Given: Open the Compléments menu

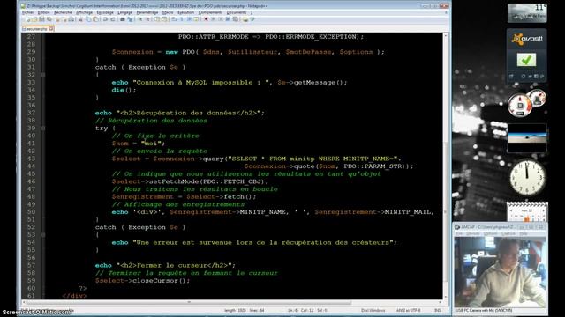Looking at the screenshot, I should pos(210,12).
